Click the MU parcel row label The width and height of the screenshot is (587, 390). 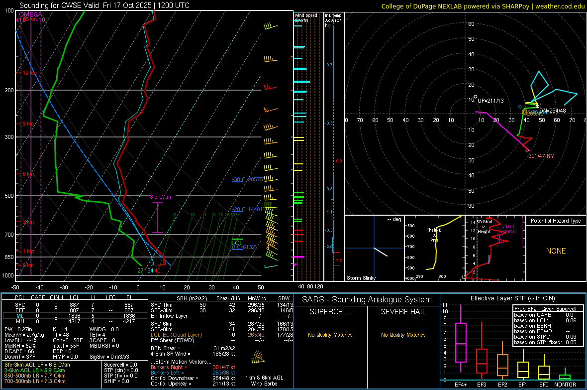20,321
